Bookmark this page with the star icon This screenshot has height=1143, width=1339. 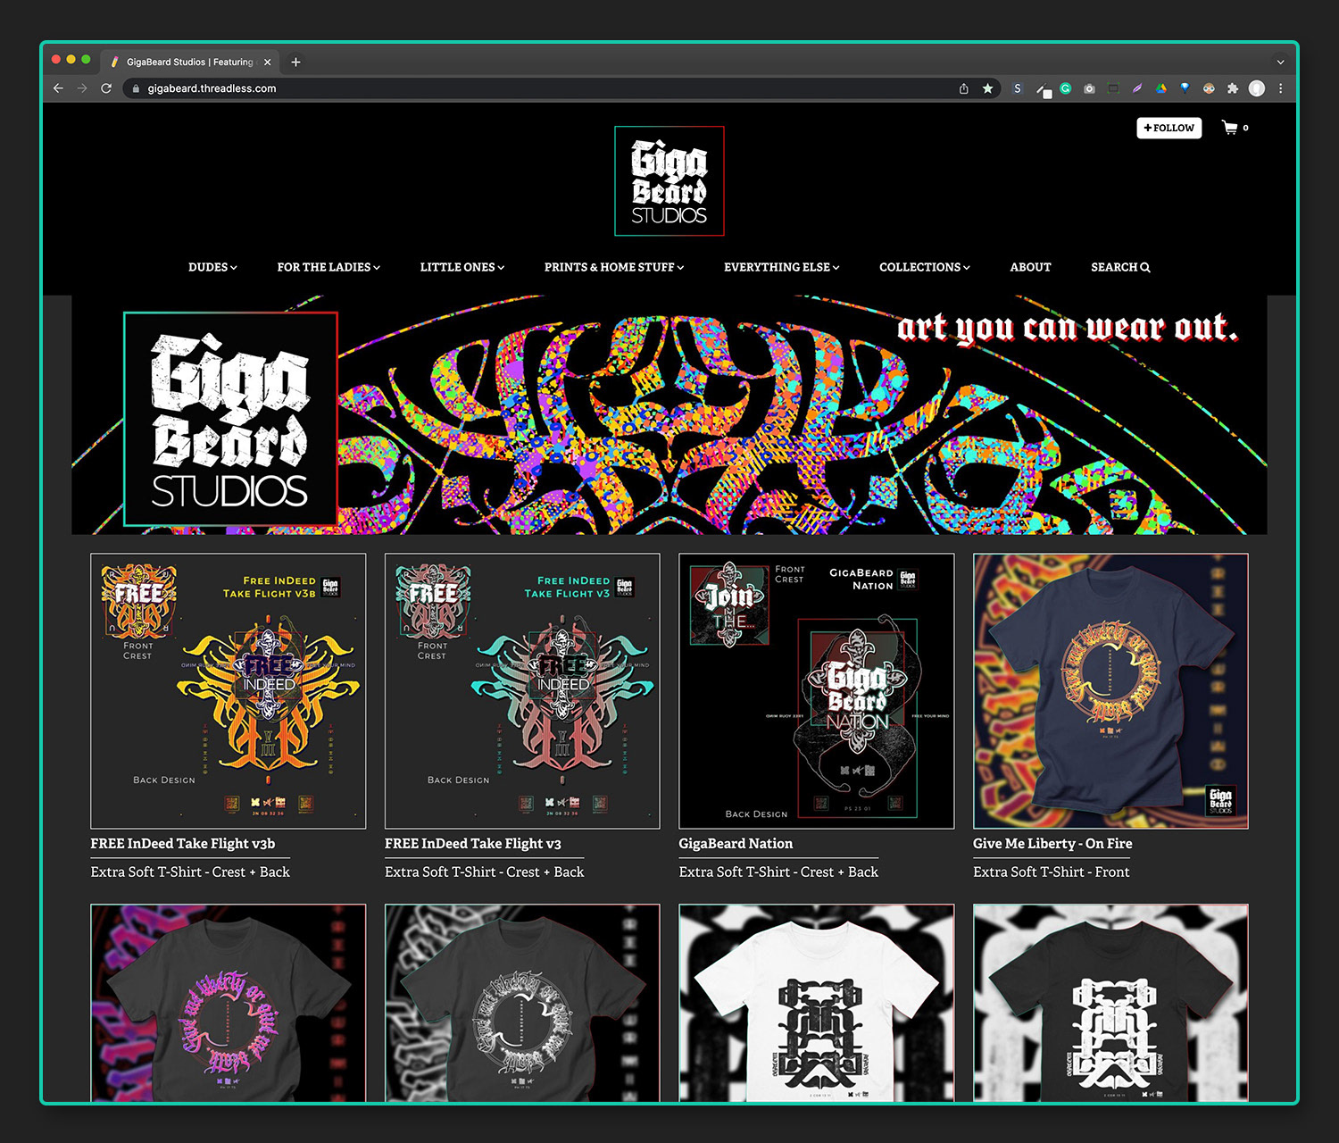click(x=987, y=88)
